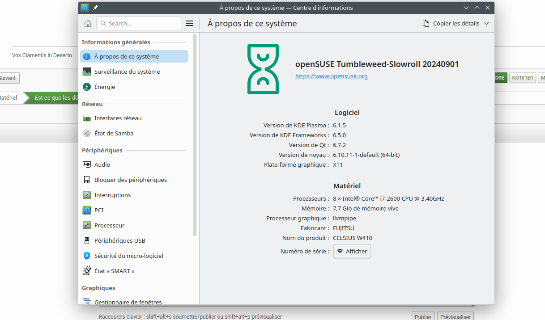Click the Intel Core i7-2600 processor value
Screen dimensions: 545x320
388,198
